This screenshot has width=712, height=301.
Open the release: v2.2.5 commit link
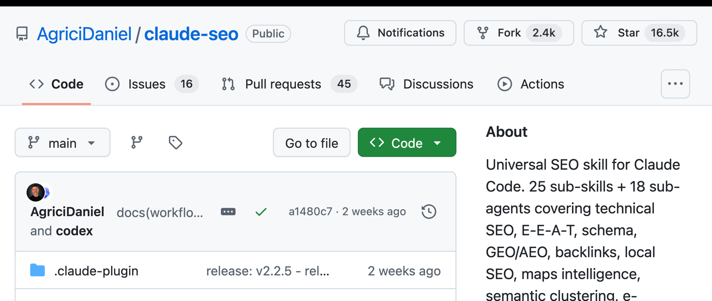tap(268, 271)
